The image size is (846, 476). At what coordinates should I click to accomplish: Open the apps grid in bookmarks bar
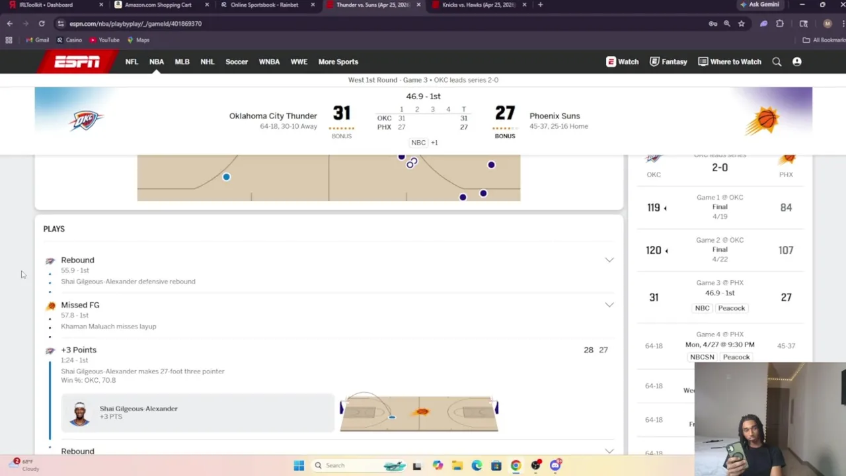9,40
